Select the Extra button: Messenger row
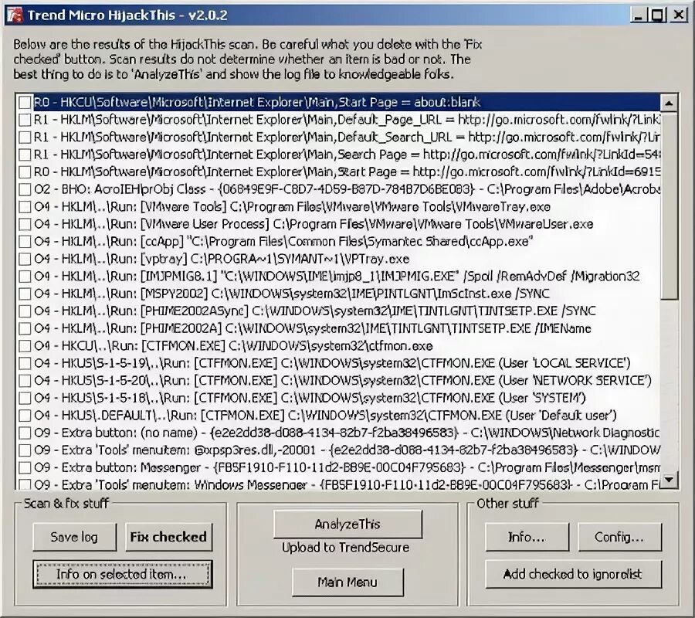Viewport: 695px width, 618px height. click(x=347, y=467)
